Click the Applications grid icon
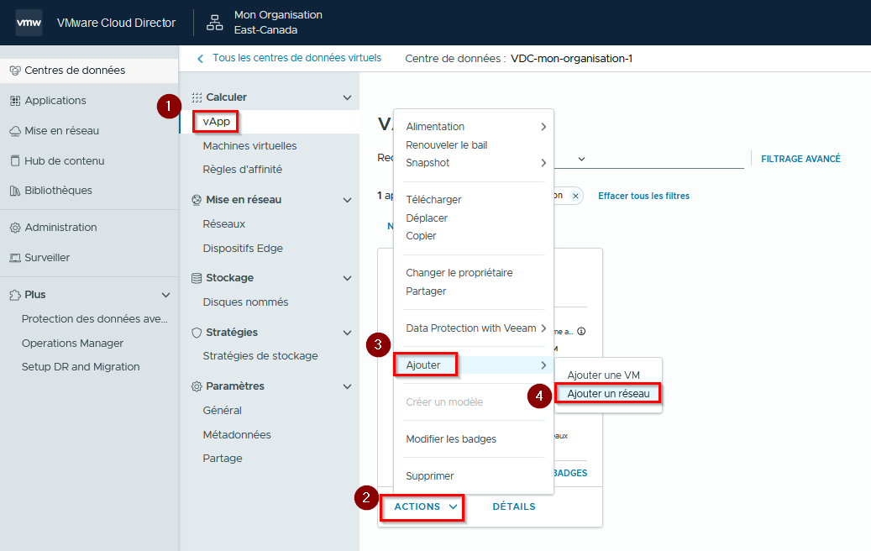The height and width of the screenshot is (551, 871). click(15, 101)
